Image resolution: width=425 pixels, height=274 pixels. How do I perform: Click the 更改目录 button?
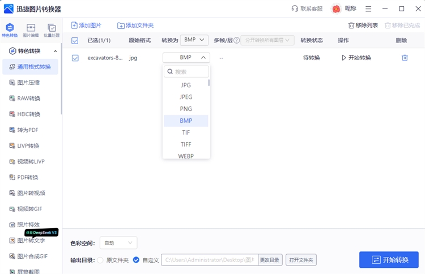tap(270, 260)
